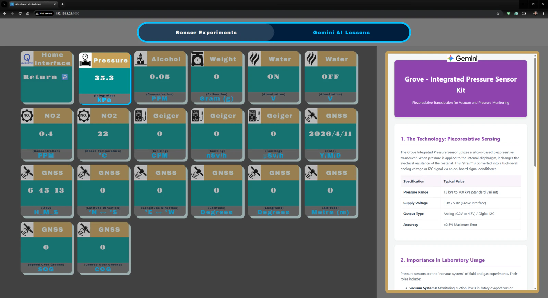Click the browser forward arrow
The width and height of the screenshot is (548, 298).
[12, 13]
